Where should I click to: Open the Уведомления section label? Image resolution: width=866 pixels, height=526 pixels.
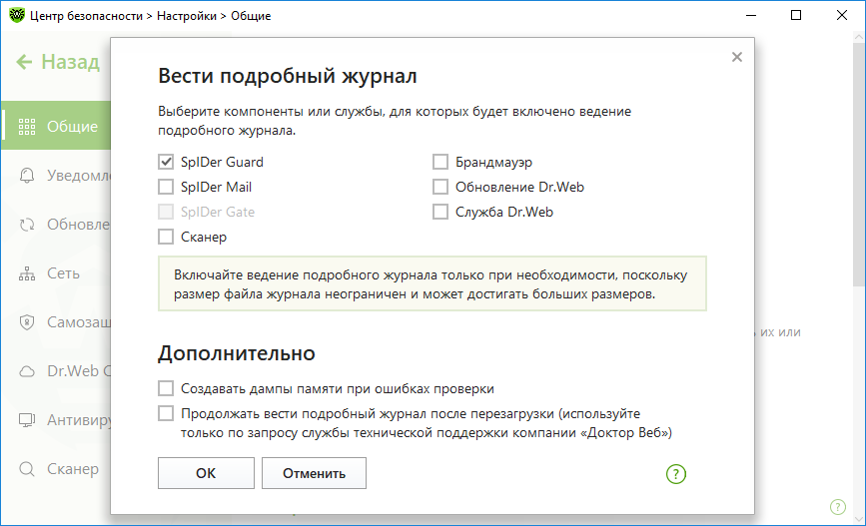point(79,176)
